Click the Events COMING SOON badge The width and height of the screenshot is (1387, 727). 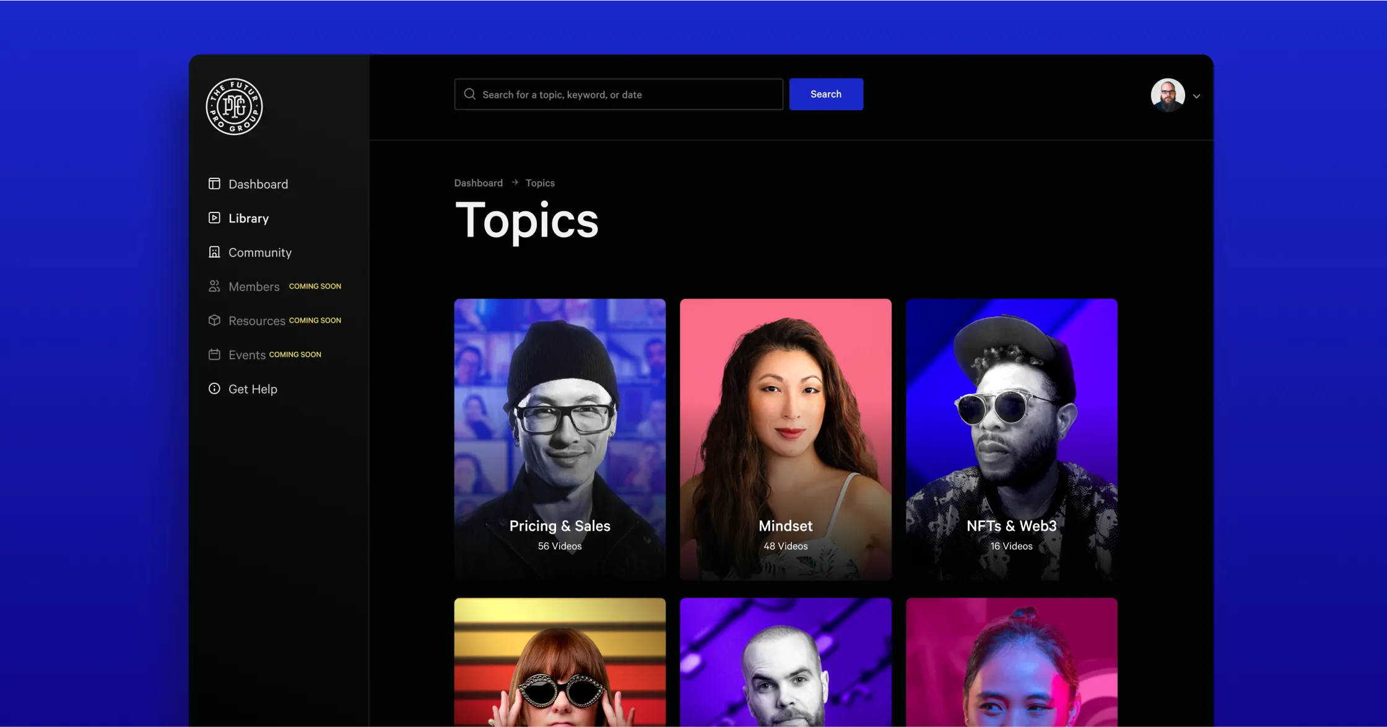click(295, 354)
